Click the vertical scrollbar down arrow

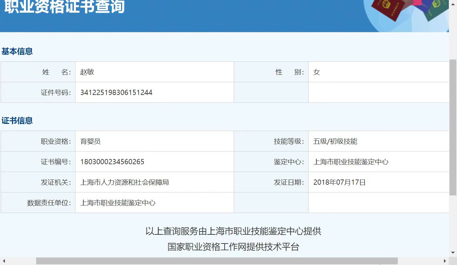click(453, 253)
